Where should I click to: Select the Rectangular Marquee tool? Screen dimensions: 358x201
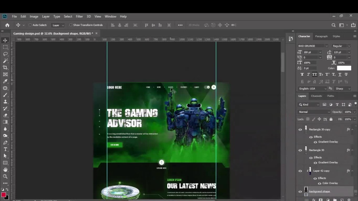pyautogui.click(x=5, y=47)
